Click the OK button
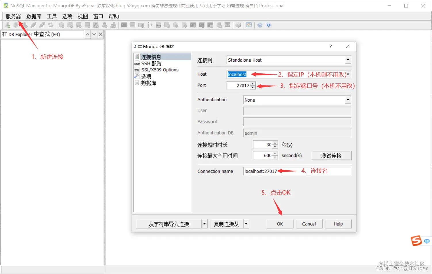Viewport: 432px width, 274px height. (x=280, y=224)
